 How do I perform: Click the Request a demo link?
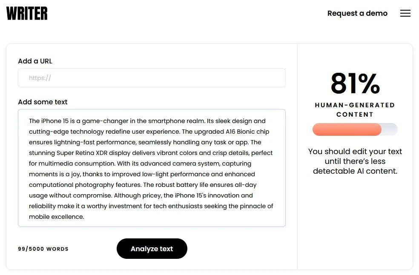pos(357,13)
